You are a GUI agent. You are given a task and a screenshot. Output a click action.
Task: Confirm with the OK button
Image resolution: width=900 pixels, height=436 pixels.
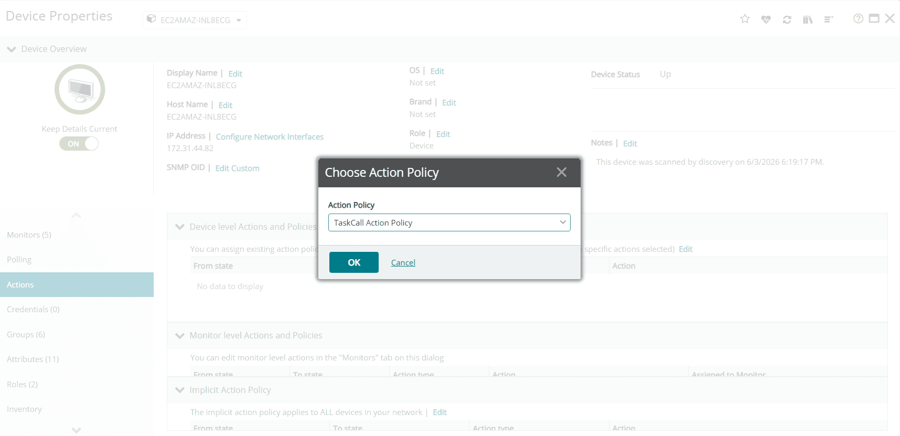point(354,262)
